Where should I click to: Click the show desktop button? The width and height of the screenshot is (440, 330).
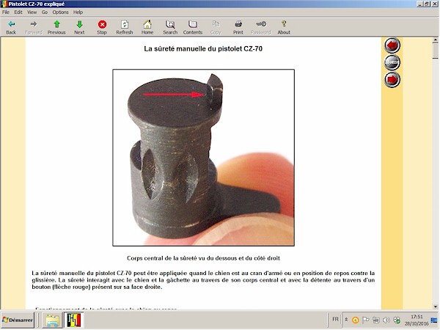pyautogui.click(x=434, y=320)
